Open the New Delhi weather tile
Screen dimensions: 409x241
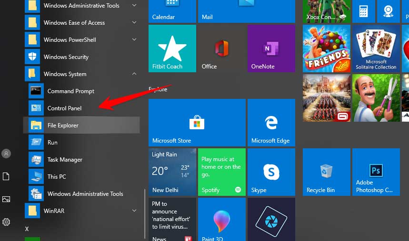click(172, 172)
